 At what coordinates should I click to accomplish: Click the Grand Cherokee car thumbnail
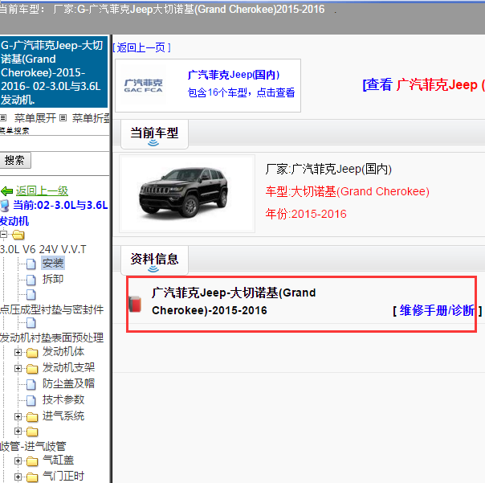[x=187, y=194]
